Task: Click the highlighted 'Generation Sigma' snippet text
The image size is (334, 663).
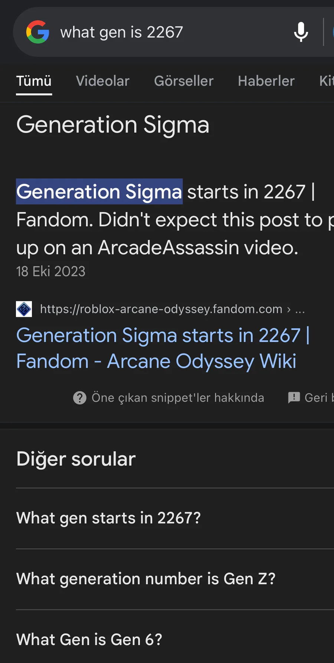Action: point(99,192)
